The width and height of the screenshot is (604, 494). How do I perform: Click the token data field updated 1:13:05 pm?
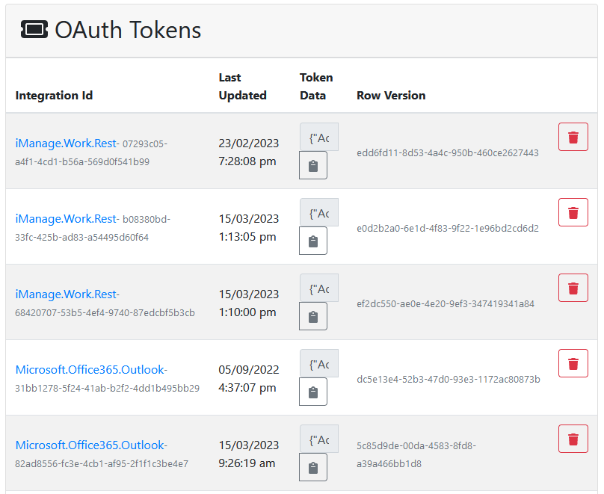[319, 213]
